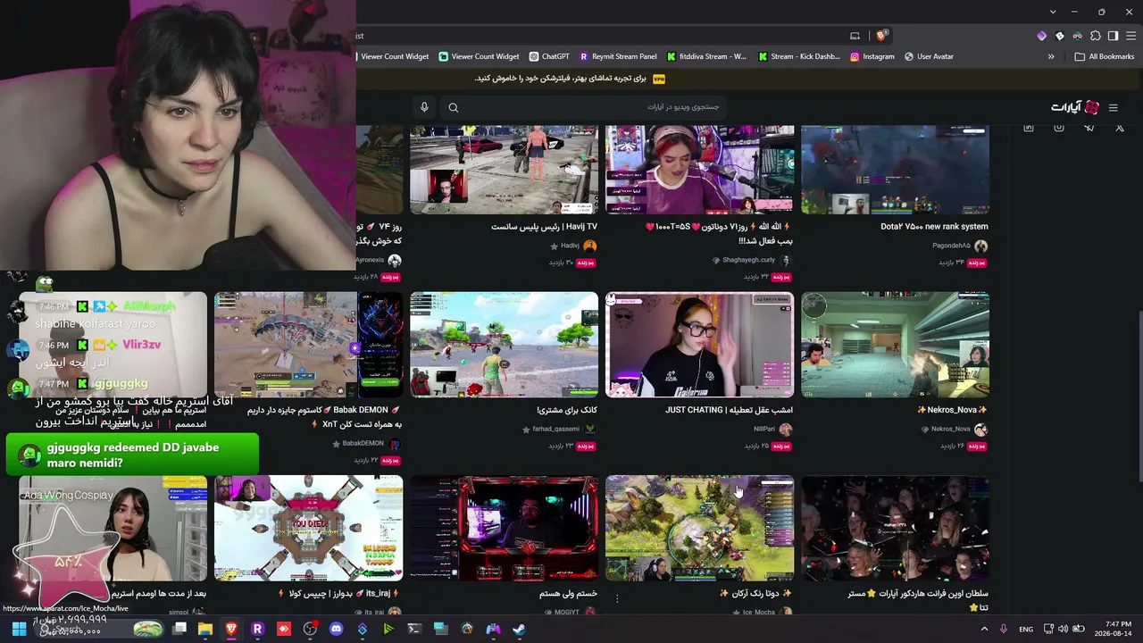Click the install app icon in address bar
This screenshot has width=1143, height=643.
(x=855, y=36)
